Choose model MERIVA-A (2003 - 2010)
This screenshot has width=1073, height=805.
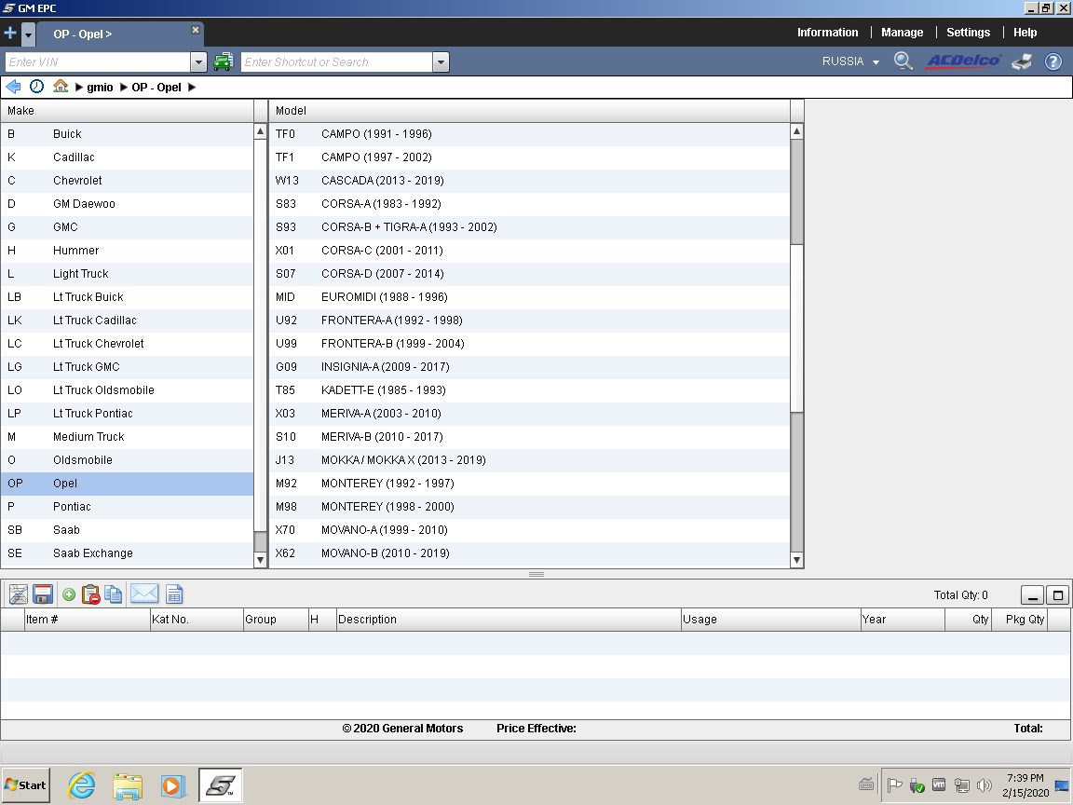[530, 414]
